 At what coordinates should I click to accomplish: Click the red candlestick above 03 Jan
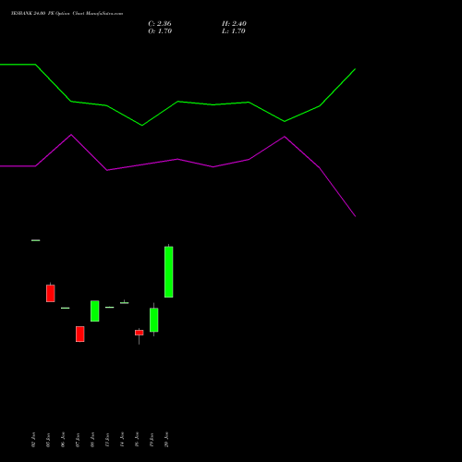coord(51,293)
